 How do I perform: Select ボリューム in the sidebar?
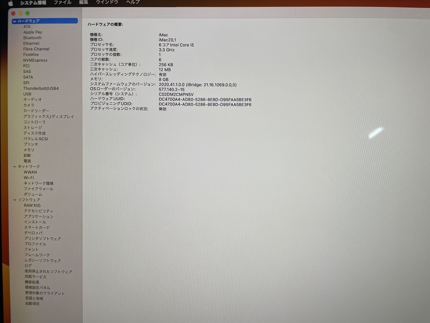click(x=33, y=195)
